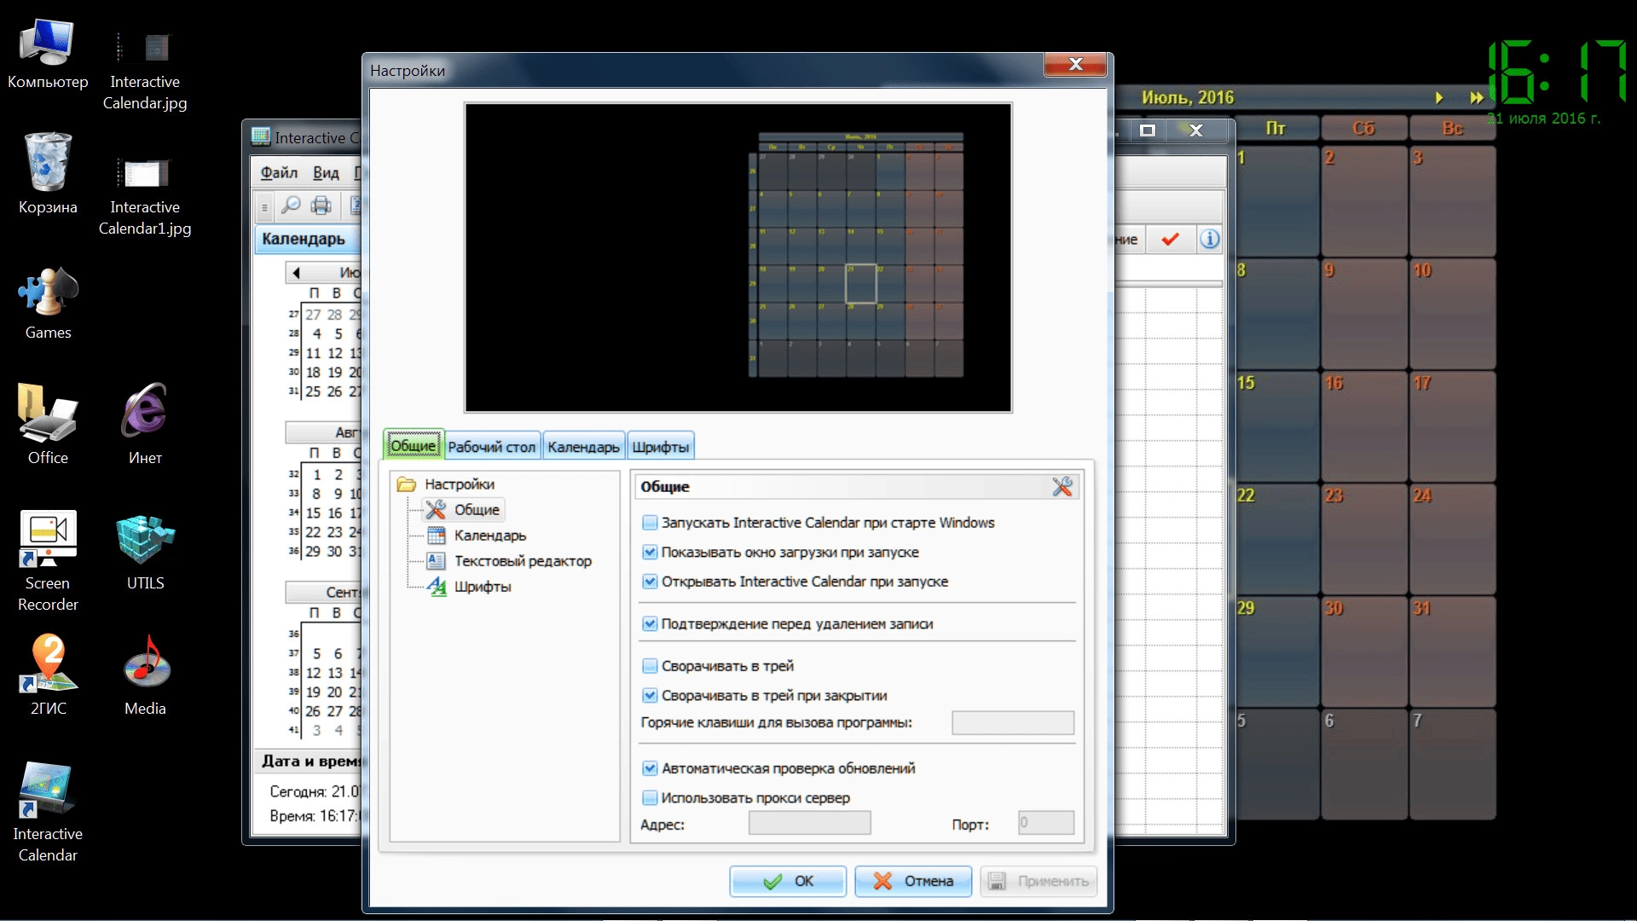Toggle Открывать Interactive Calendar при запуске
The image size is (1637, 921).
pyautogui.click(x=650, y=582)
